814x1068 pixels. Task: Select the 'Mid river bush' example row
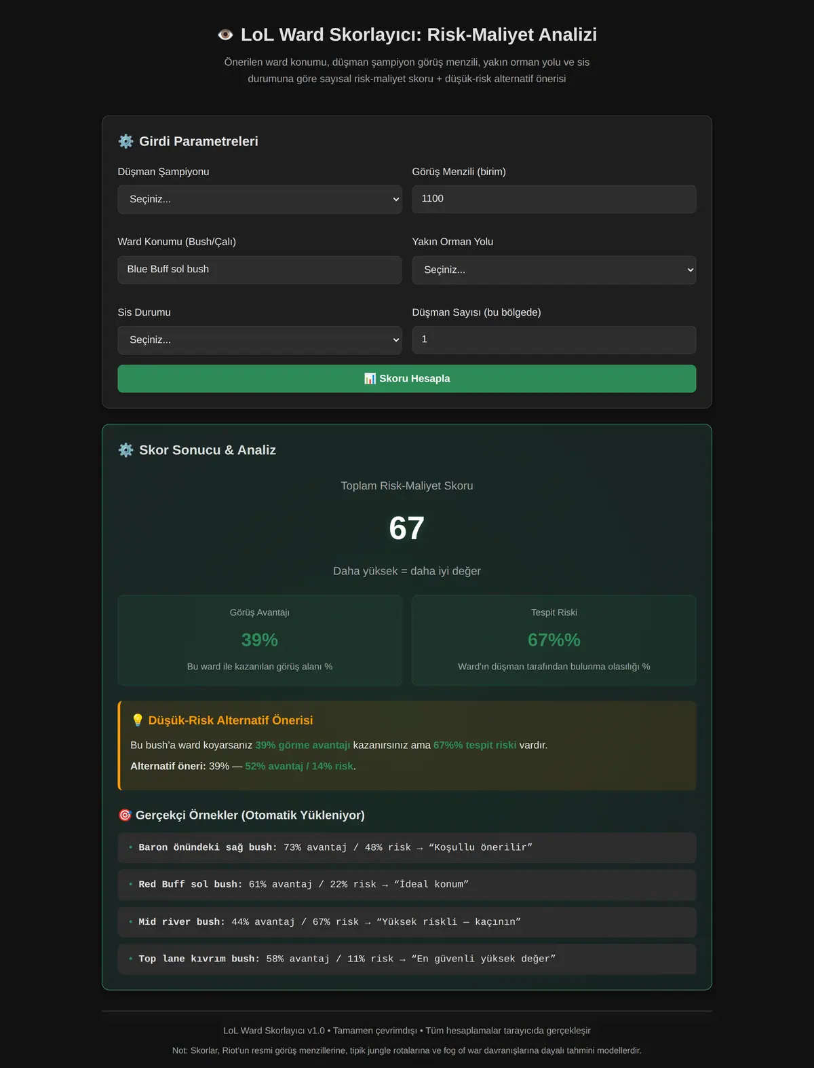(407, 922)
